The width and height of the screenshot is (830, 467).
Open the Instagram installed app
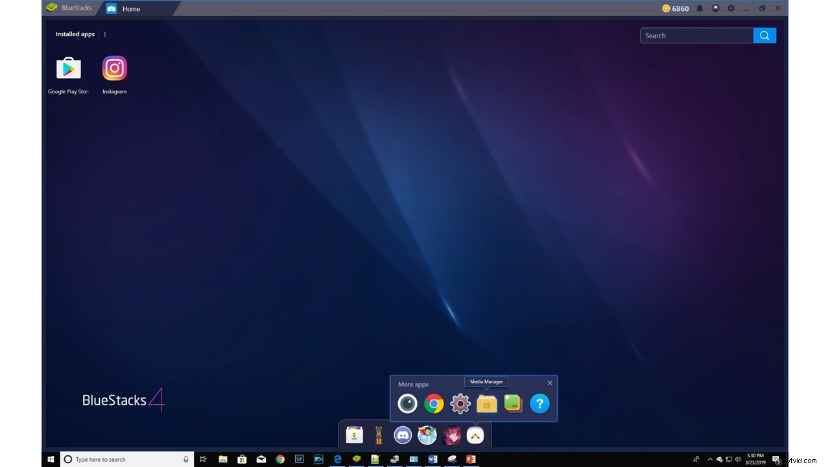click(x=114, y=67)
